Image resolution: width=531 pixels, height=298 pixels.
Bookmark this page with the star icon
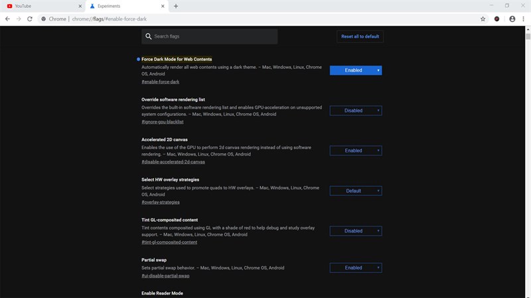click(483, 19)
